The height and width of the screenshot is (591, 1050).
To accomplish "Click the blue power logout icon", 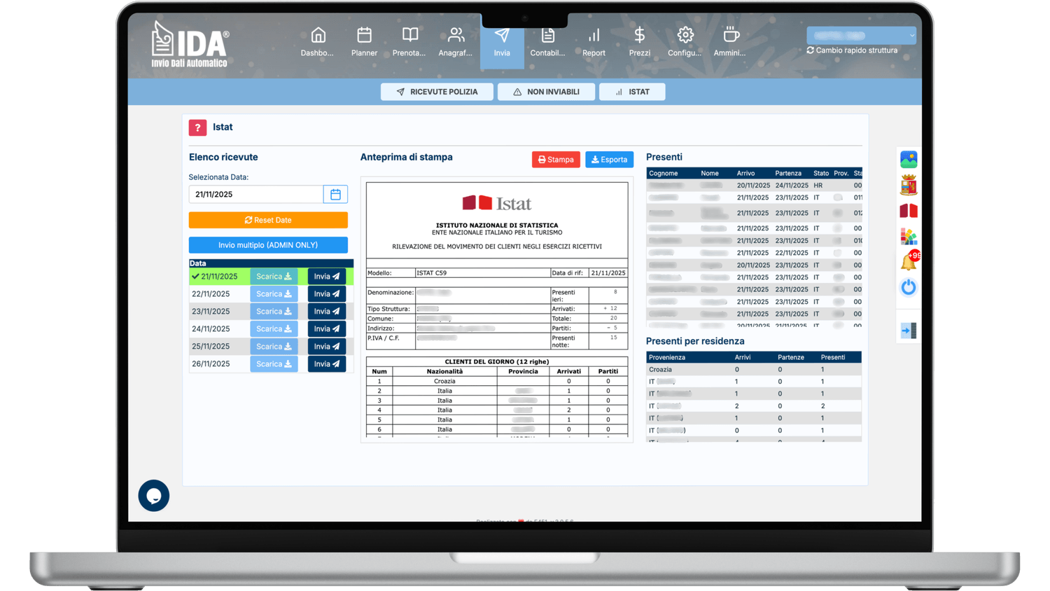I will coord(909,287).
